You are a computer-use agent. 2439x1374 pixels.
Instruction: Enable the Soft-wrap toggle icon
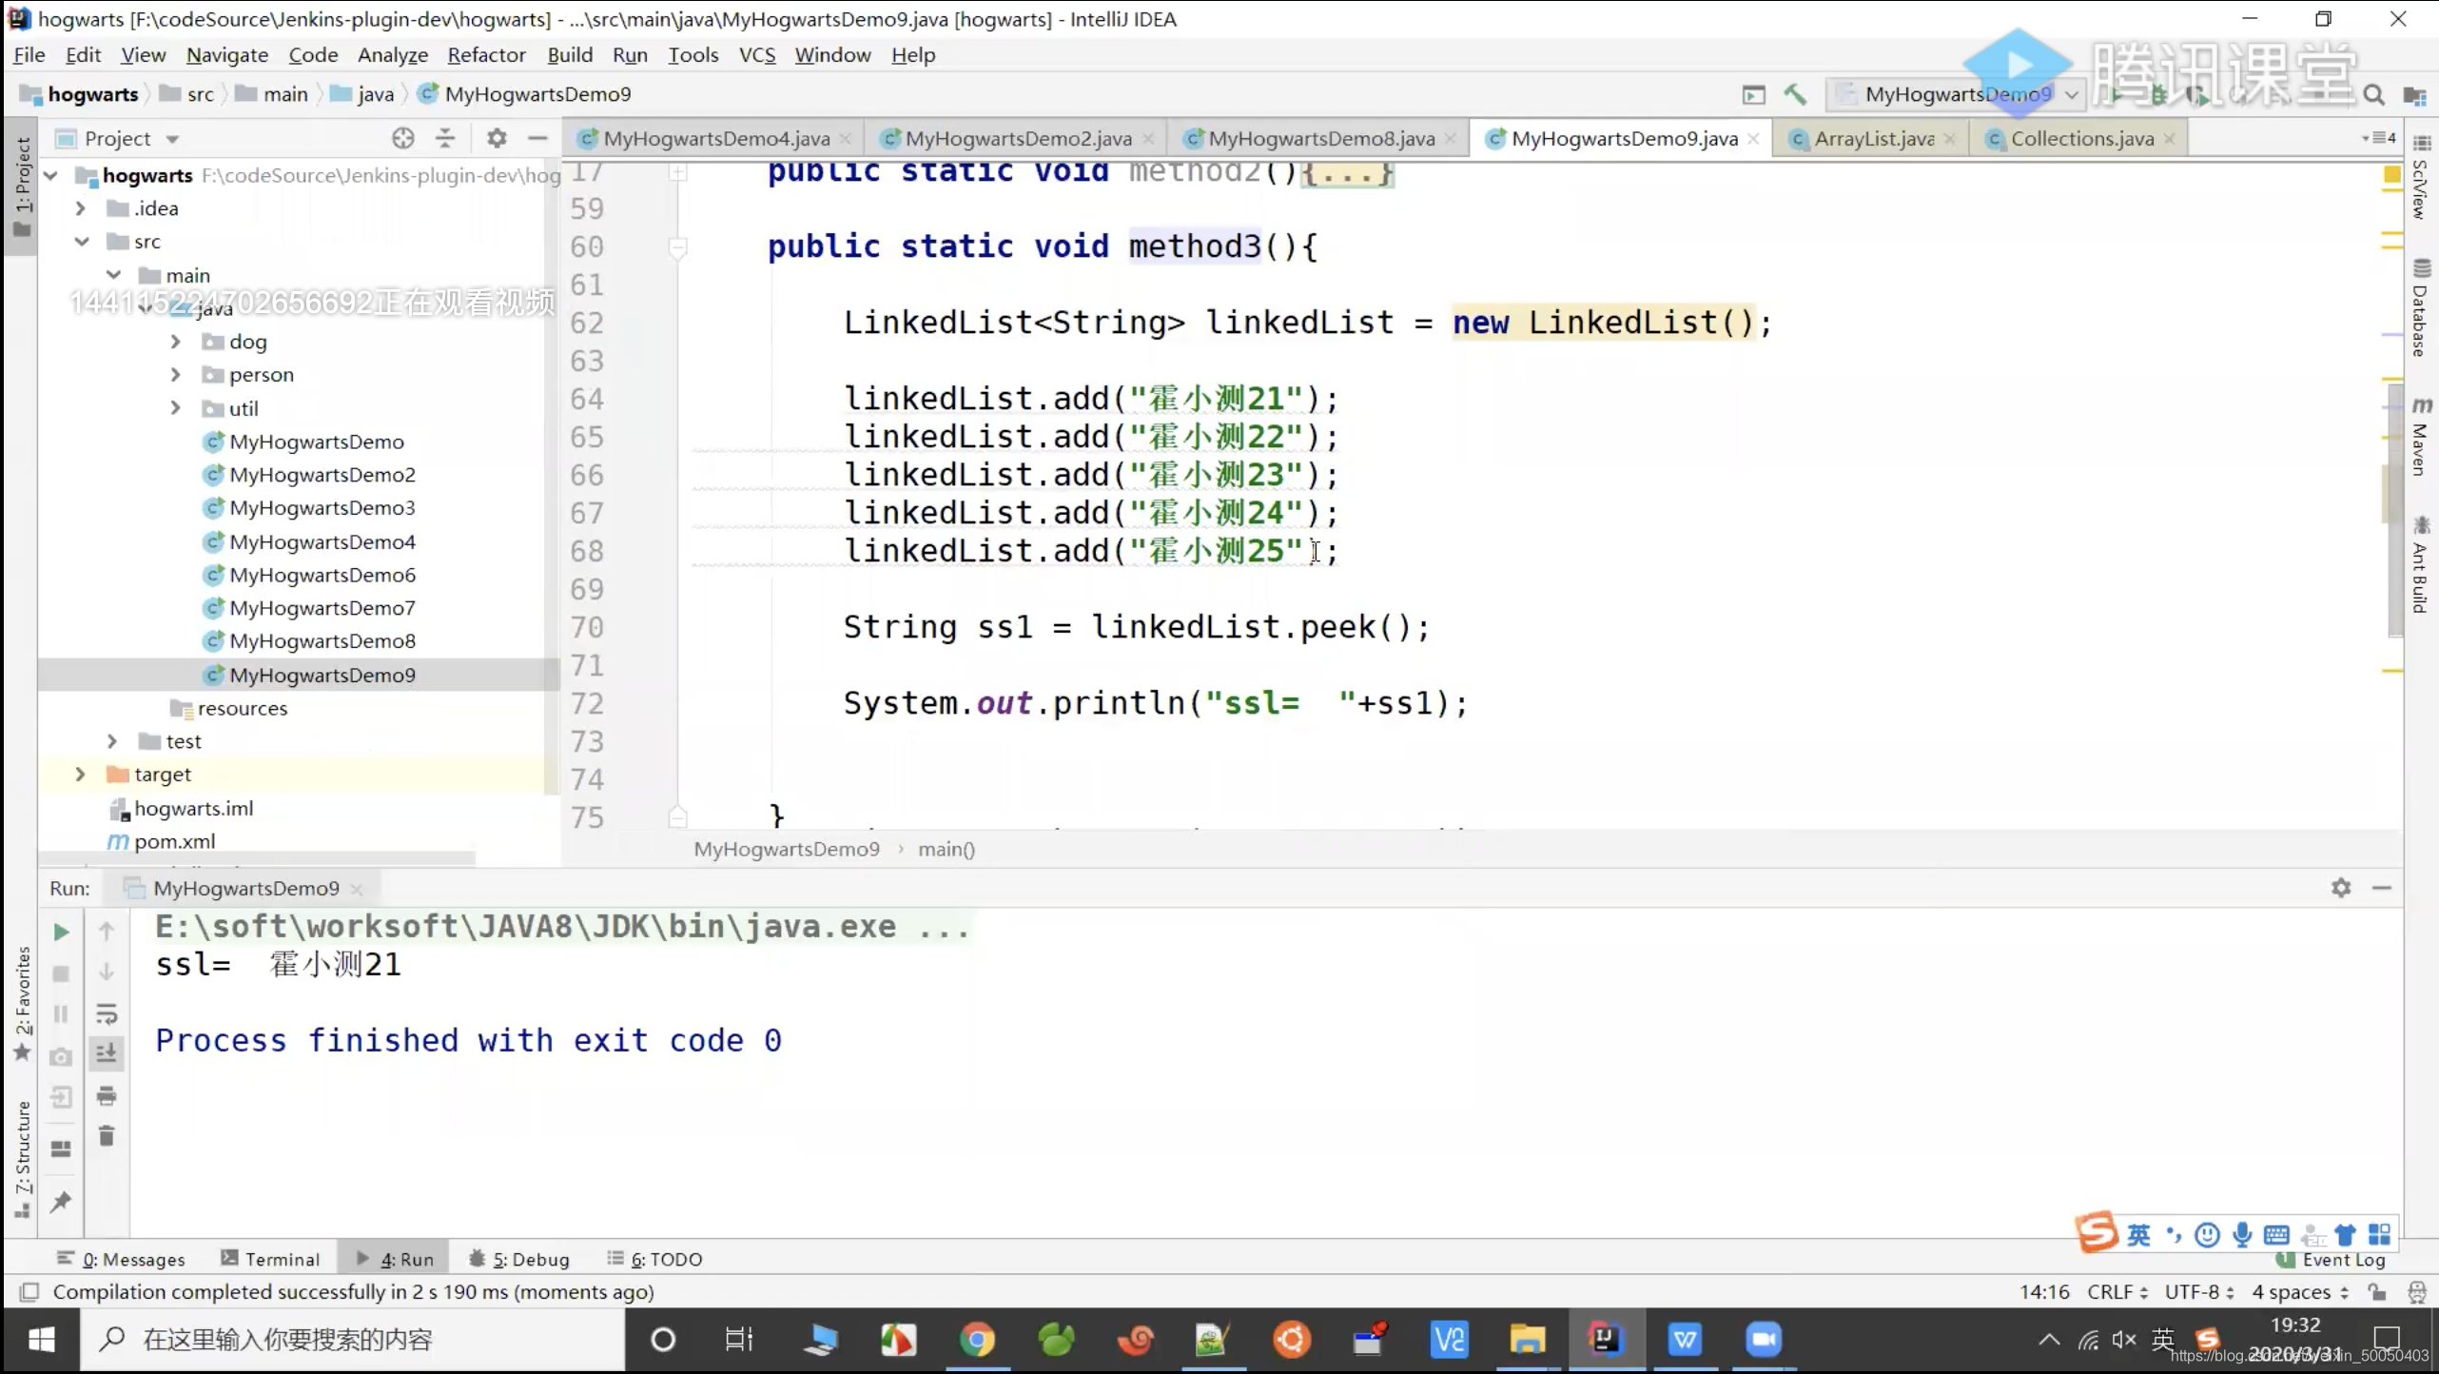[106, 1013]
